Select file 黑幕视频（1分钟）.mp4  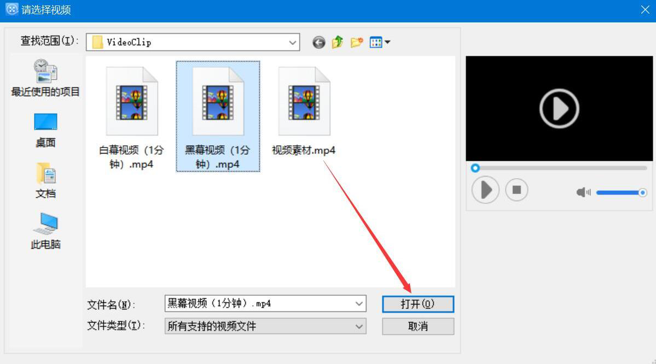[x=218, y=116]
